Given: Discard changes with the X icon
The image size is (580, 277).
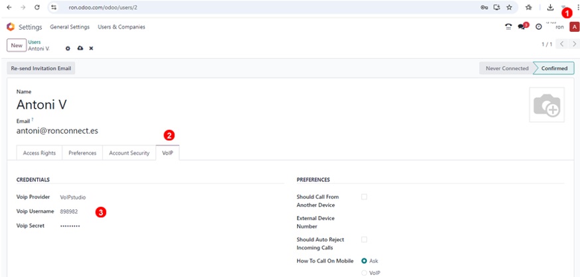Looking at the screenshot, I should click(x=91, y=48).
